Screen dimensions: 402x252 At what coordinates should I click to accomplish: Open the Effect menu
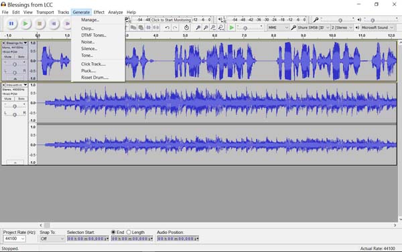click(98, 12)
